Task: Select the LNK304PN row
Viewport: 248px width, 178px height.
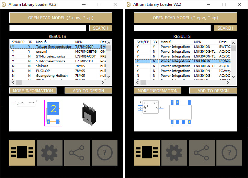Action: point(182,71)
